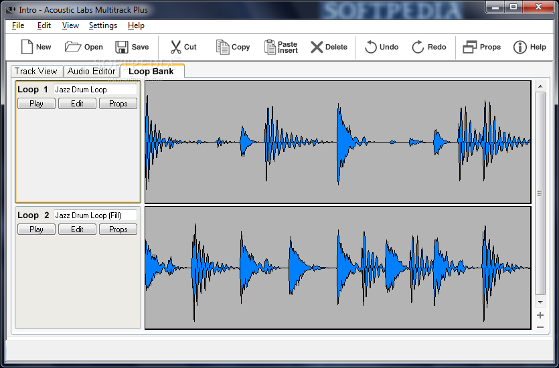Screen dimensions: 559x368
Task: Click the vertical scrollbar thumb
Action: (x=540, y=193)
